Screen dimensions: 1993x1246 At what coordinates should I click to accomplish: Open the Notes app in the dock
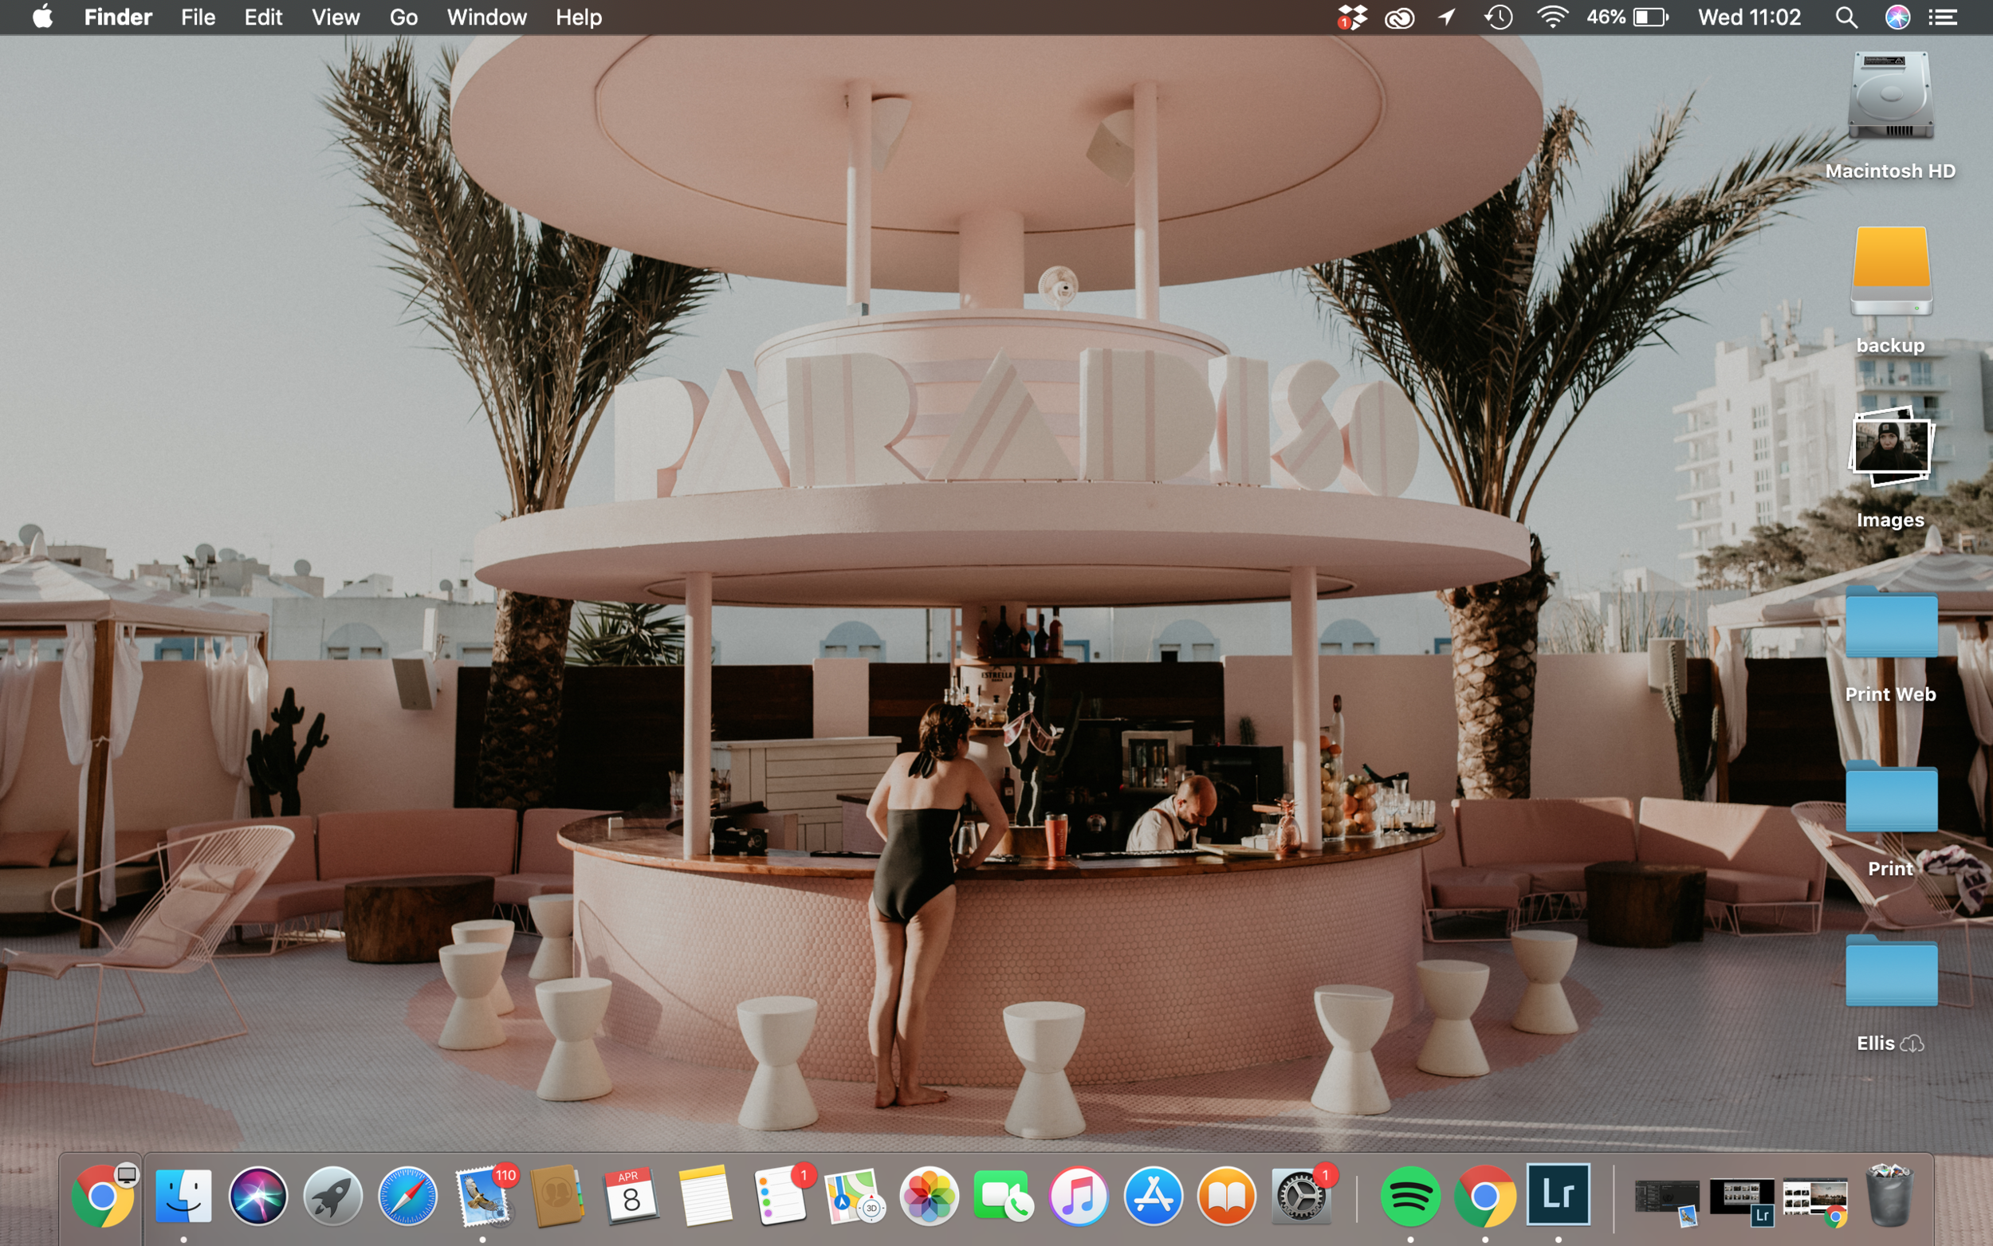[x=706, y=1196]
